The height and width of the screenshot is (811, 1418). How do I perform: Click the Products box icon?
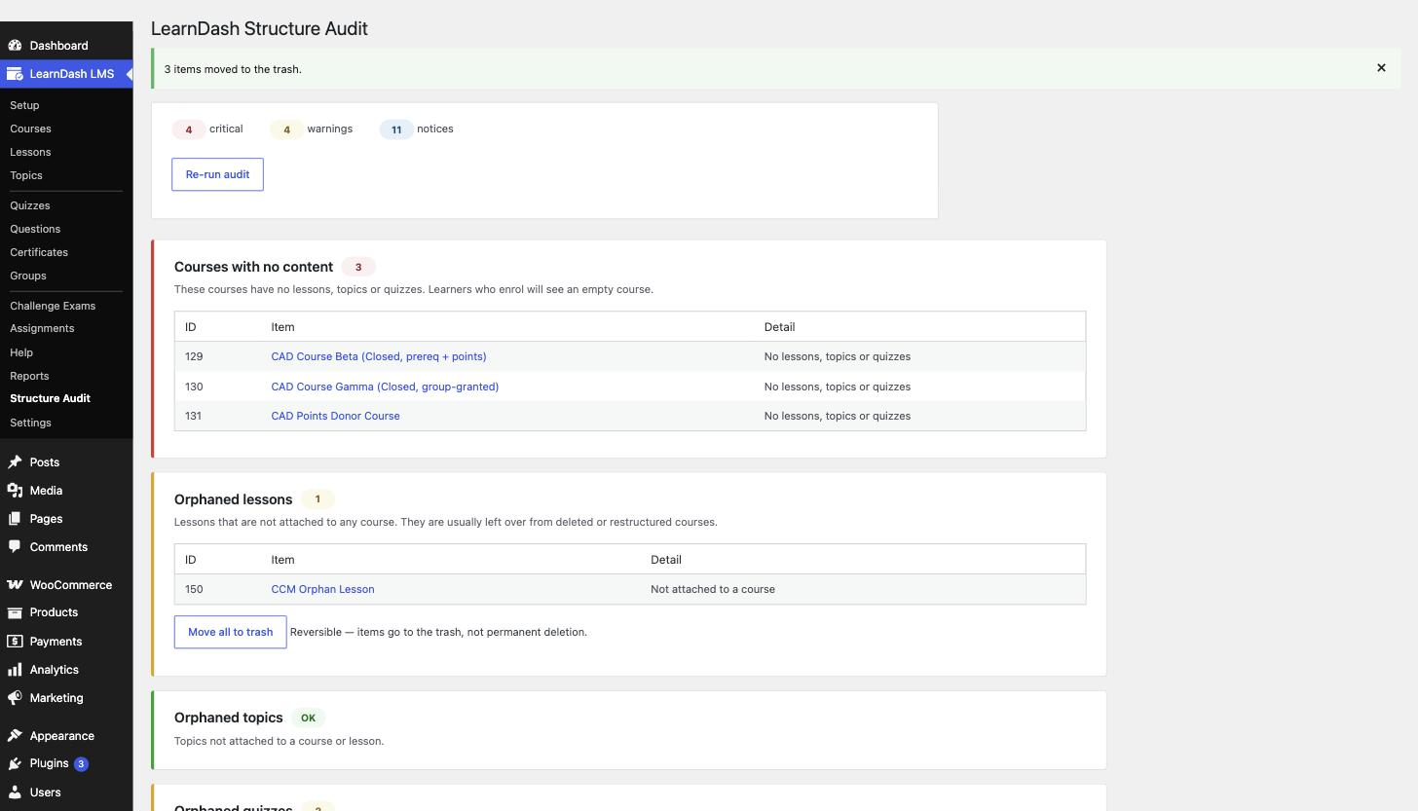15,612
